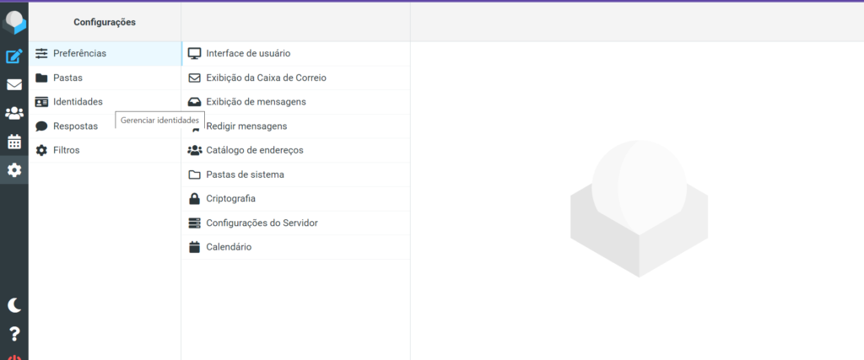The height and width of the screenshot is (360, 864).
Task: Click the compose message pencil icon
Action: tap(14, 56)
